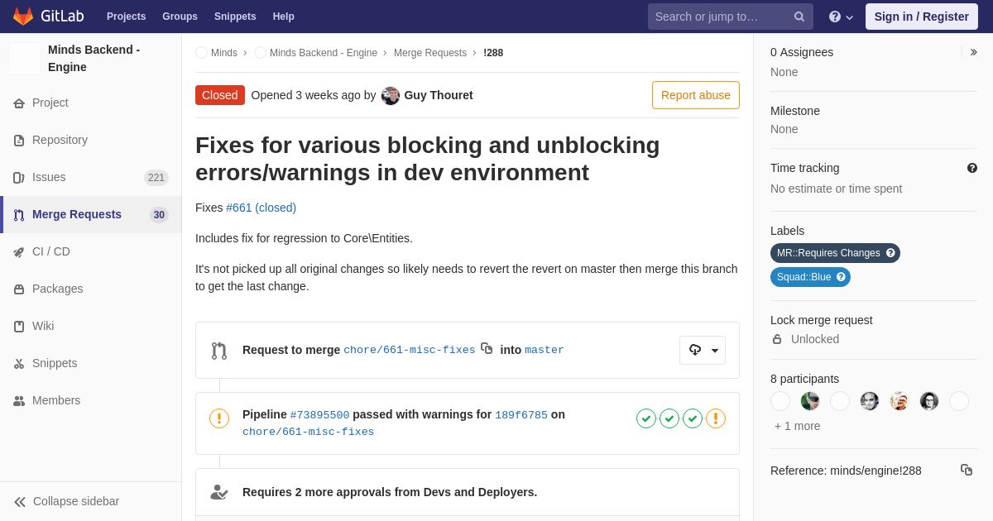
Task: Go to Issues in the sidebar
Action: [49, 177]
